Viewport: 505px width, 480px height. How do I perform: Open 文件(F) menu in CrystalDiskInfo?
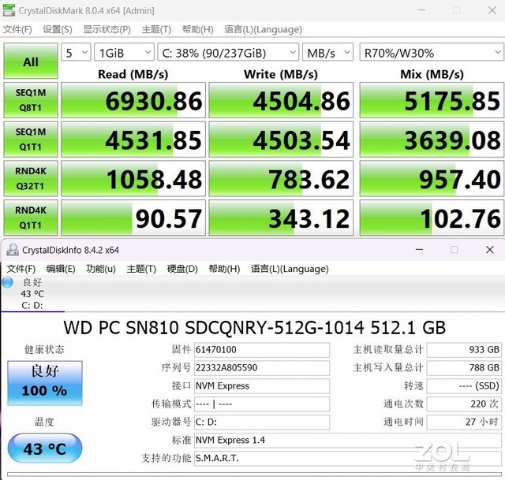tap(21, 269)
